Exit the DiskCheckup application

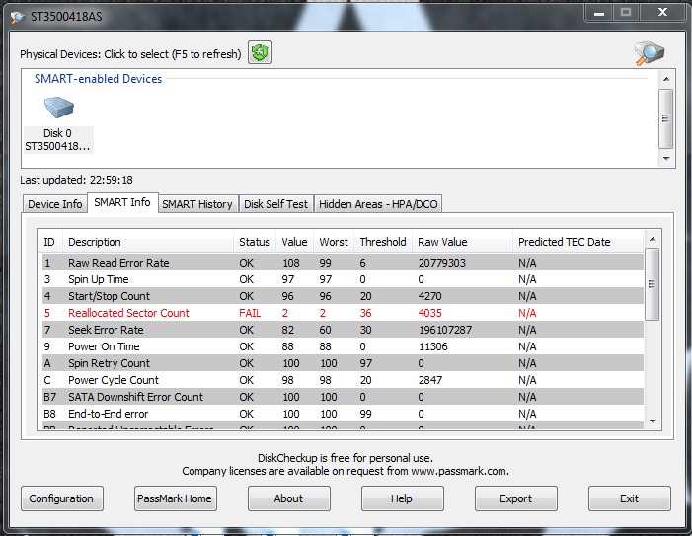tap(630, 498)
